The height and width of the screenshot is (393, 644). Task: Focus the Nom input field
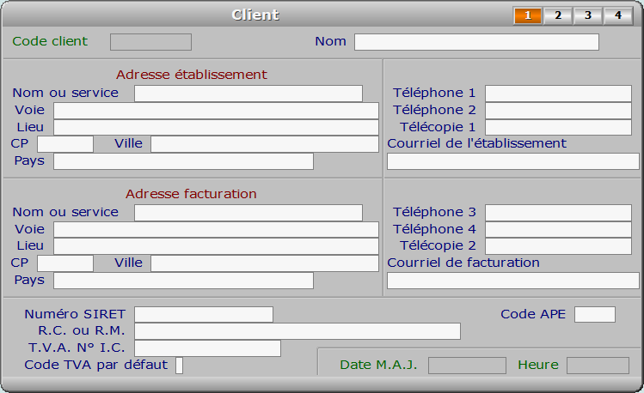point(476,42)
